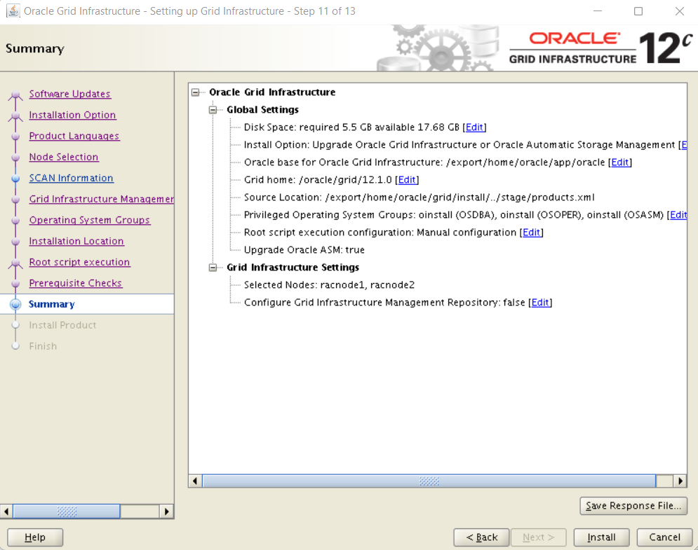The width and height of the screenshot is (698, 550).
Task: Open the Operating System Groups step
Action: (x=90, y=220)
